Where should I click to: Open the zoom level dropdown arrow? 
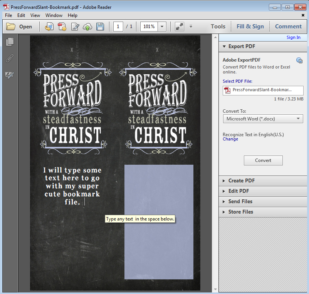(x=162, y=27)
